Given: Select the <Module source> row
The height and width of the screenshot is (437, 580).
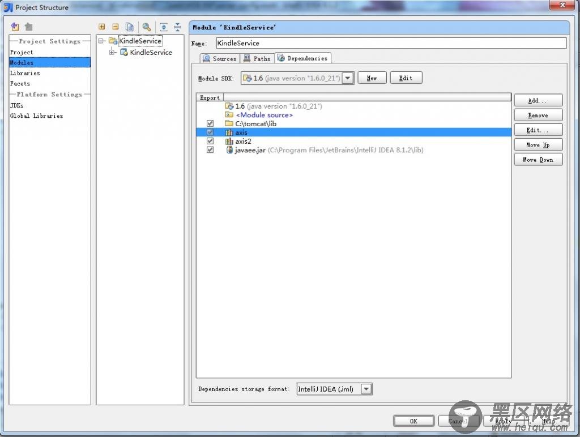Looking at the screenshot, I should click(354, 114).
